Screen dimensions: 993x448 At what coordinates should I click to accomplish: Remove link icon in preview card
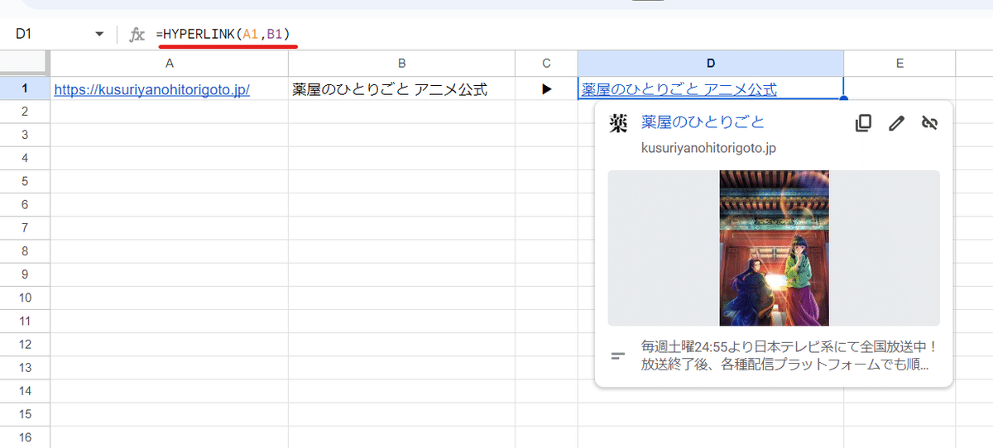[x=929, y=123]
